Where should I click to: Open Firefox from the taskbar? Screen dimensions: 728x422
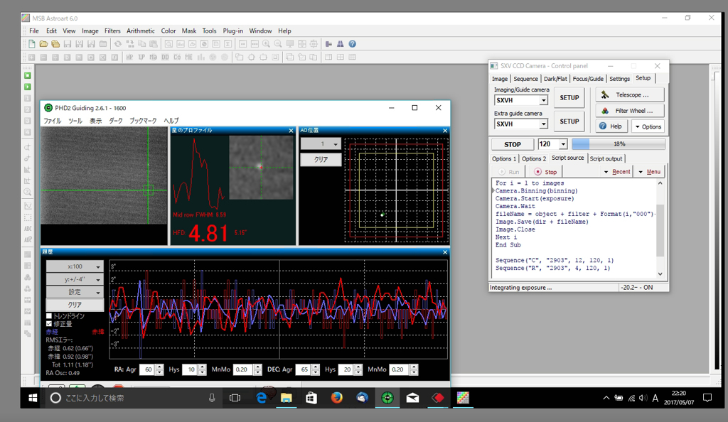pos(336,398)
